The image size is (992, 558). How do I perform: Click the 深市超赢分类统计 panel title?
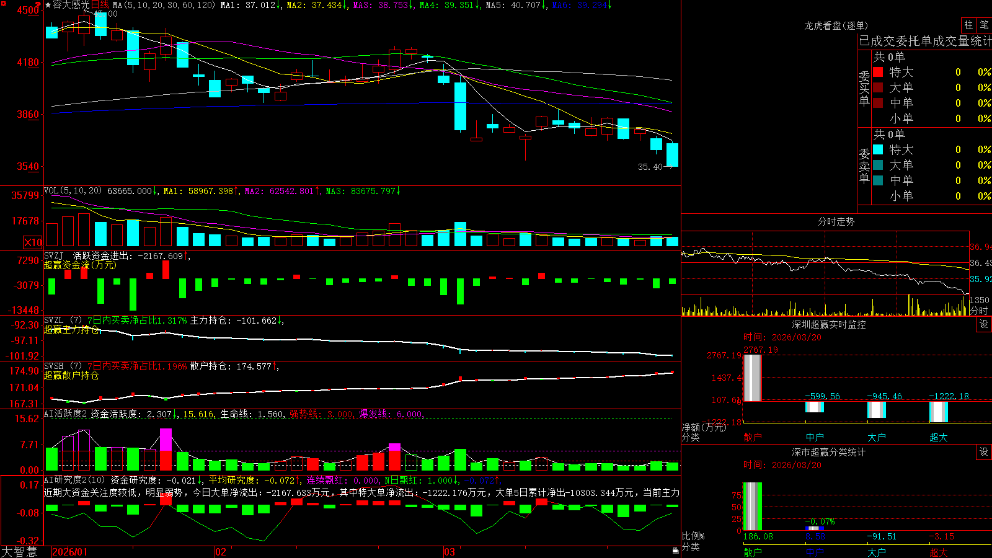coord(828,452)
